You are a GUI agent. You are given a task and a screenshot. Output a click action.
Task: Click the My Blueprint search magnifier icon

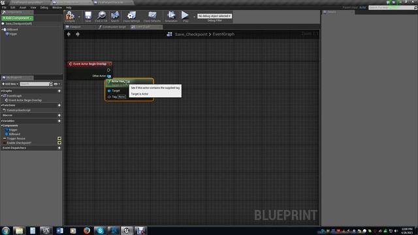click(51, 84)
